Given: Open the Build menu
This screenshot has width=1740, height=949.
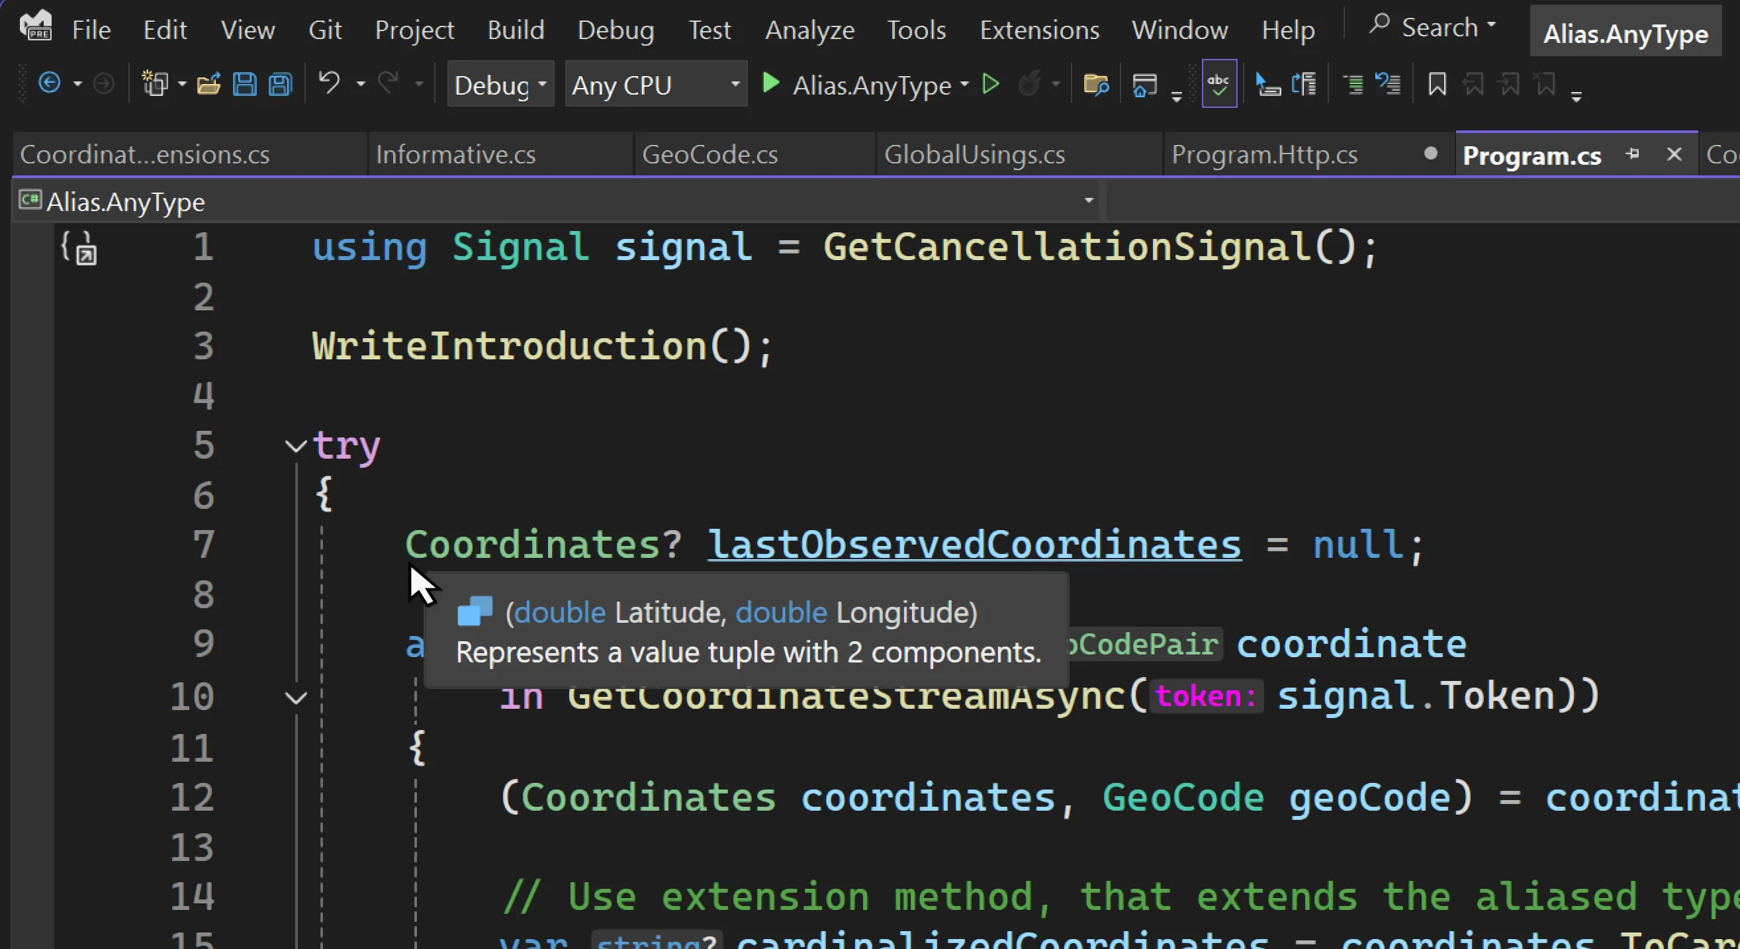Looking at the screenshot, I should pyautogui.click(x=516, y=30).
